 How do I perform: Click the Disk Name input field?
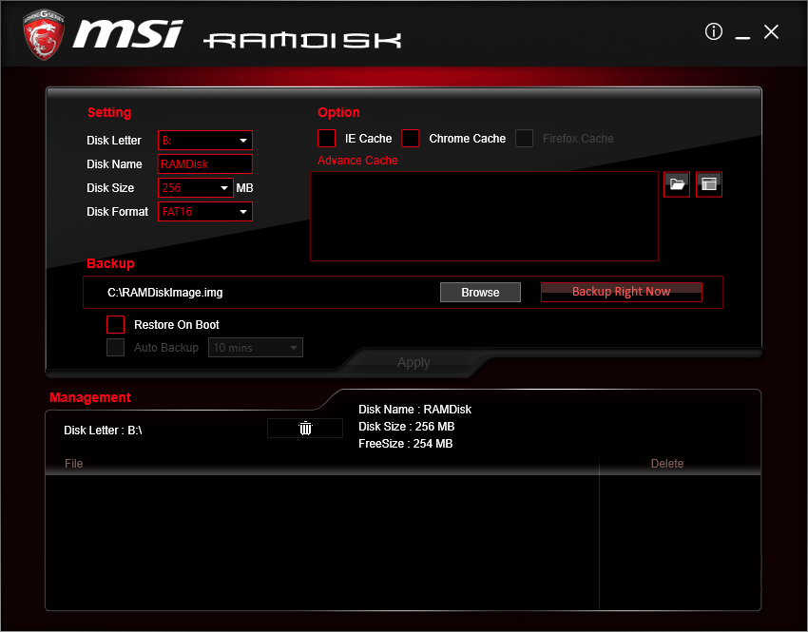[205, 164]
